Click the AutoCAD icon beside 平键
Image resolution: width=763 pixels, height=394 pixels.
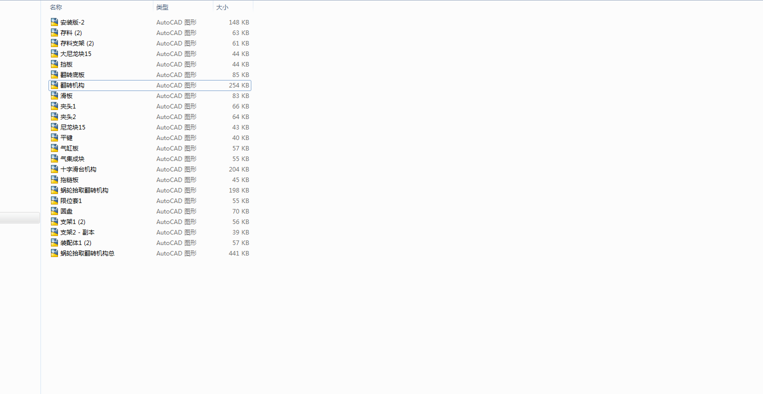(54, 137)
